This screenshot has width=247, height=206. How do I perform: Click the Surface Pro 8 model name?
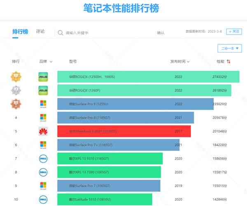[x=90, y=118]
